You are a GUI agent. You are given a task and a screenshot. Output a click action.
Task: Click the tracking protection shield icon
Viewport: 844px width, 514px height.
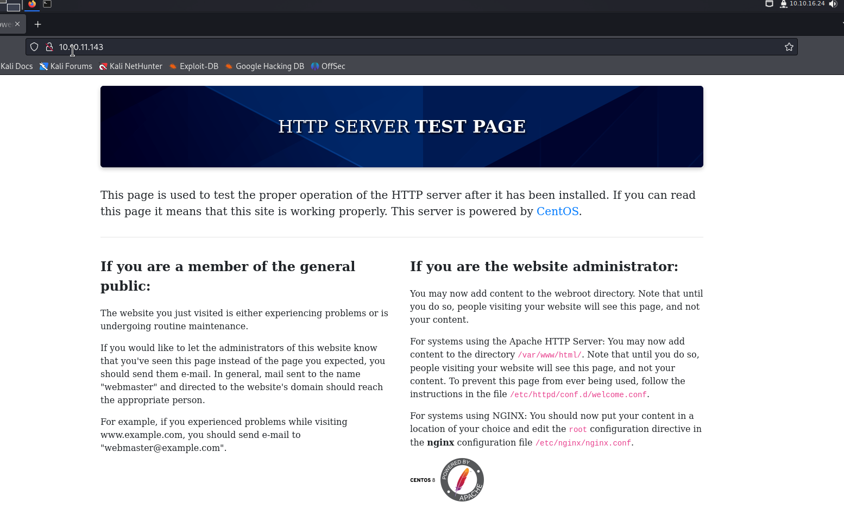pos(34,47)
